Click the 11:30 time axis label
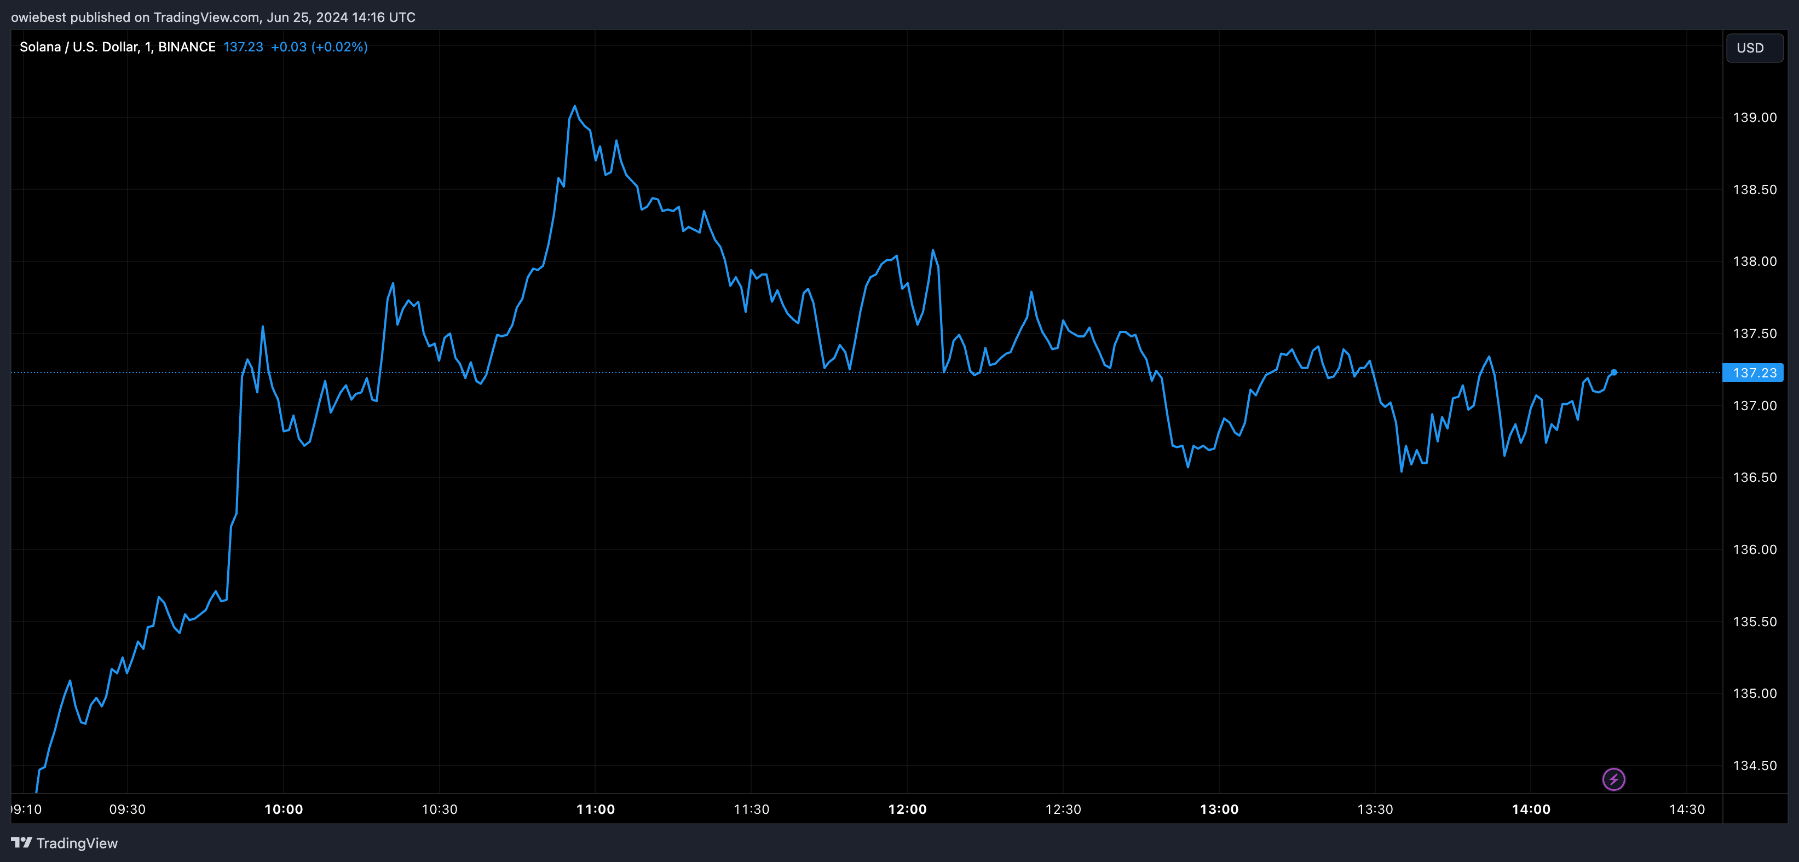Screen dimensions: 1799x862 pyautogui.click(x=752, y=809)
